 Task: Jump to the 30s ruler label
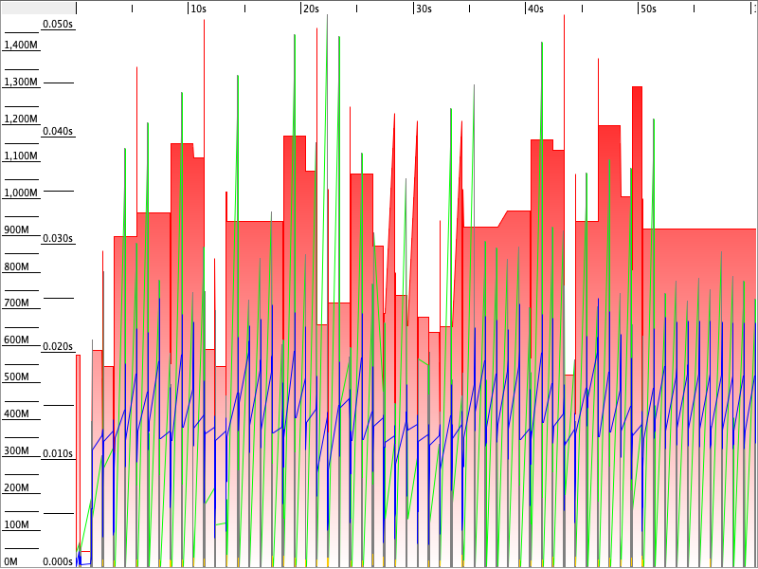[x=423, y=9]
